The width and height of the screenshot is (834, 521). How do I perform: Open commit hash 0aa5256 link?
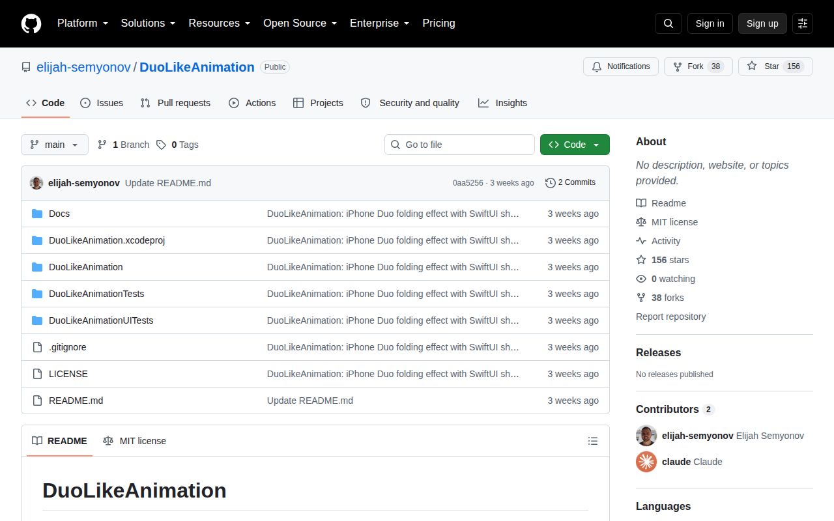[468, 183]
